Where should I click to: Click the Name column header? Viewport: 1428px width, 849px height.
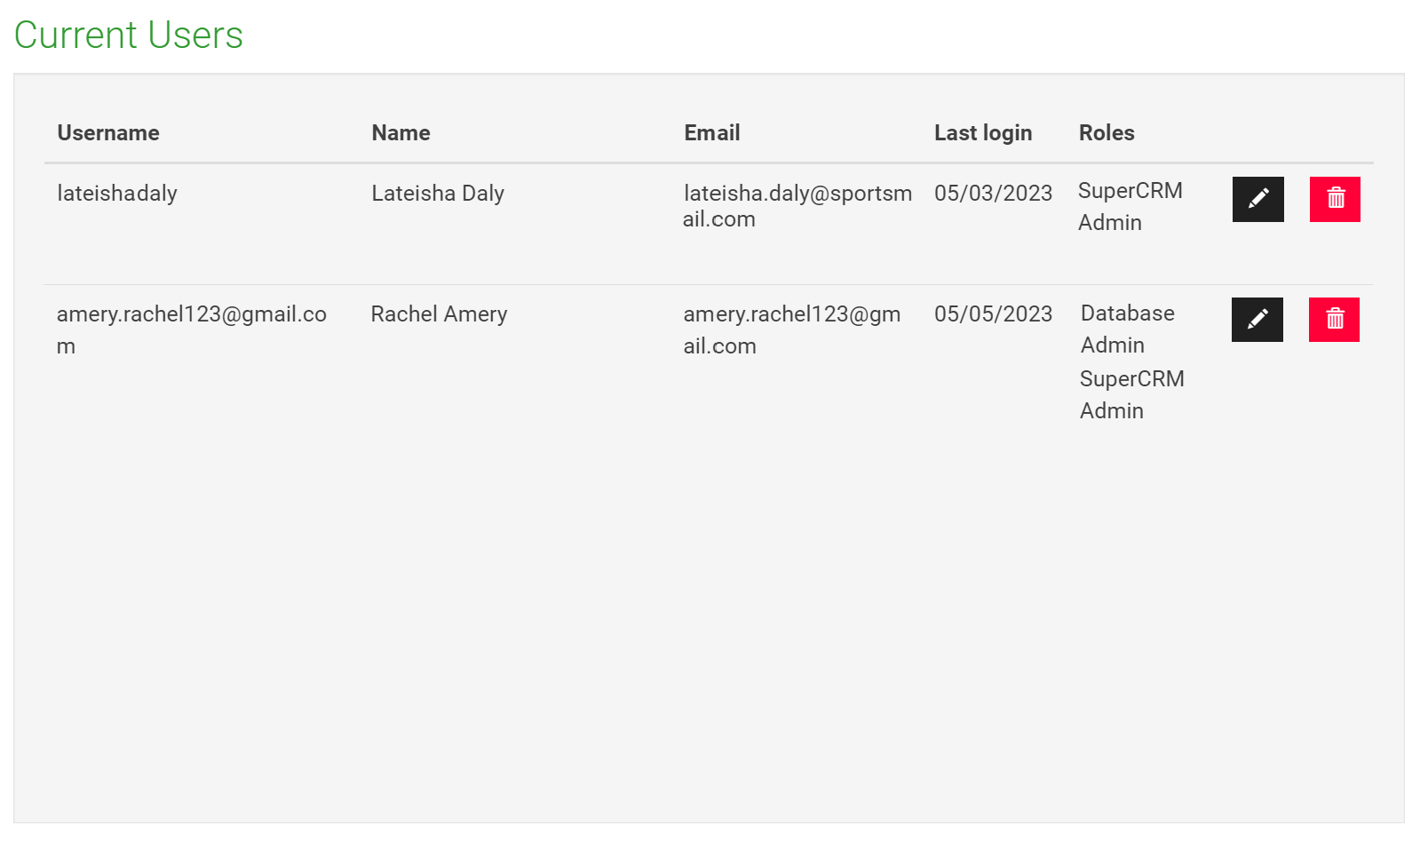click(401, 133)
